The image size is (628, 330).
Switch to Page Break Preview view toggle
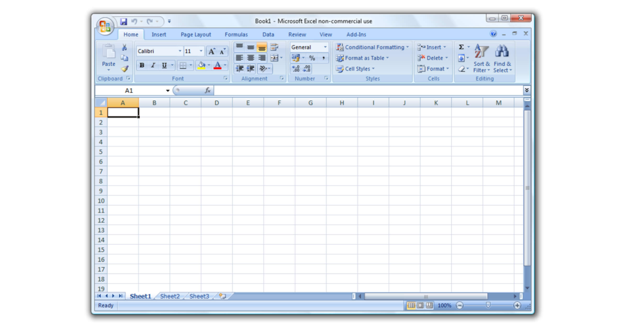(x=430, y=305)
